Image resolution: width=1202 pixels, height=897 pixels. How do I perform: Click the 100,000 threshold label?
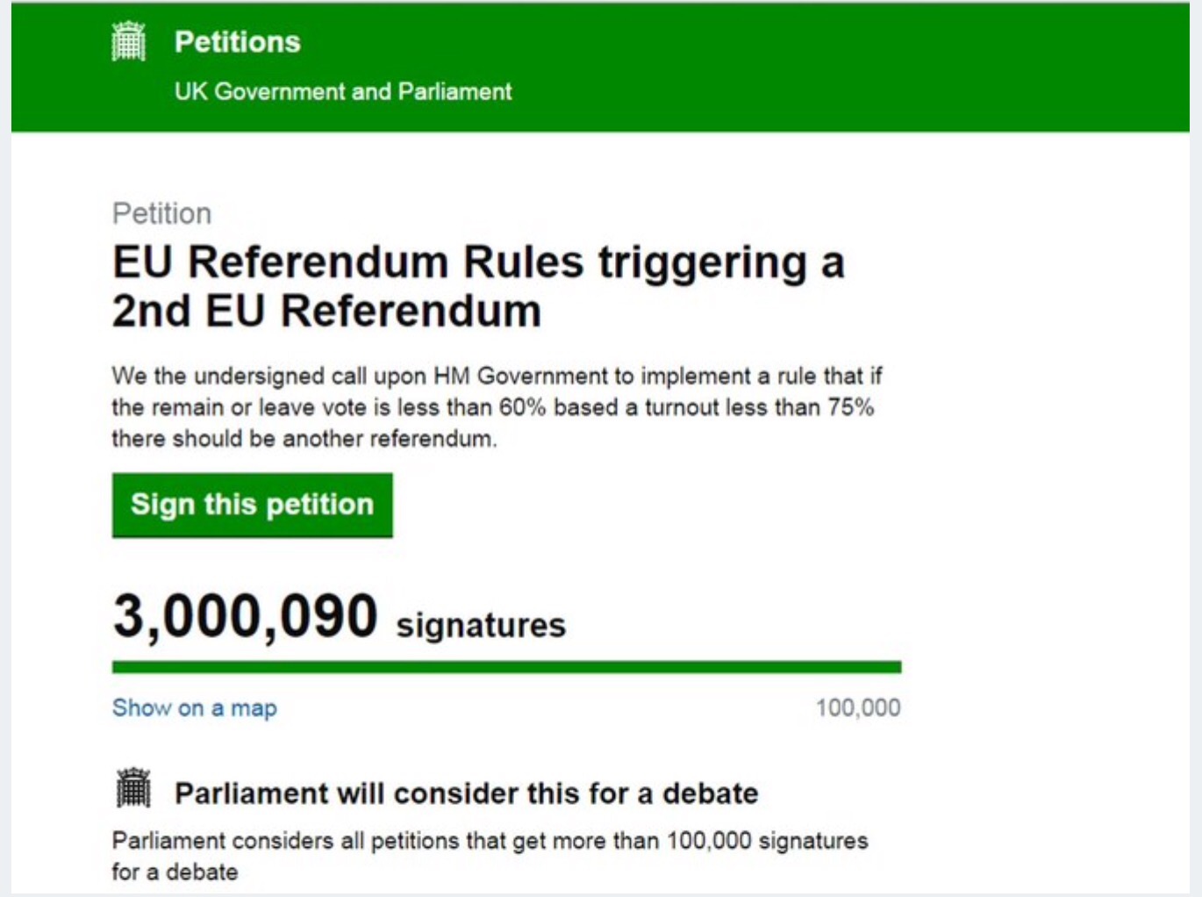858,707
